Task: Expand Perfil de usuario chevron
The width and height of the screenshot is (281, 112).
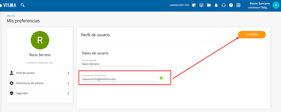Action: [68, 73]
